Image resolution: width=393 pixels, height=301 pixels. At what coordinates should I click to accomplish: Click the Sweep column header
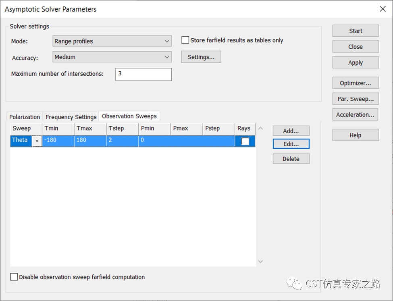pos(26,129)
